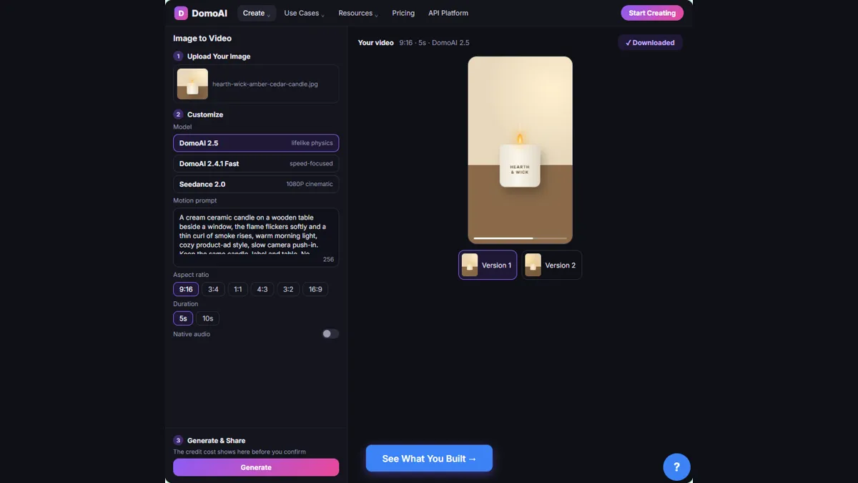Choose the 4:3 aspect ratio
This screenshot has height=483, width=858.
[x=262, y=289]
